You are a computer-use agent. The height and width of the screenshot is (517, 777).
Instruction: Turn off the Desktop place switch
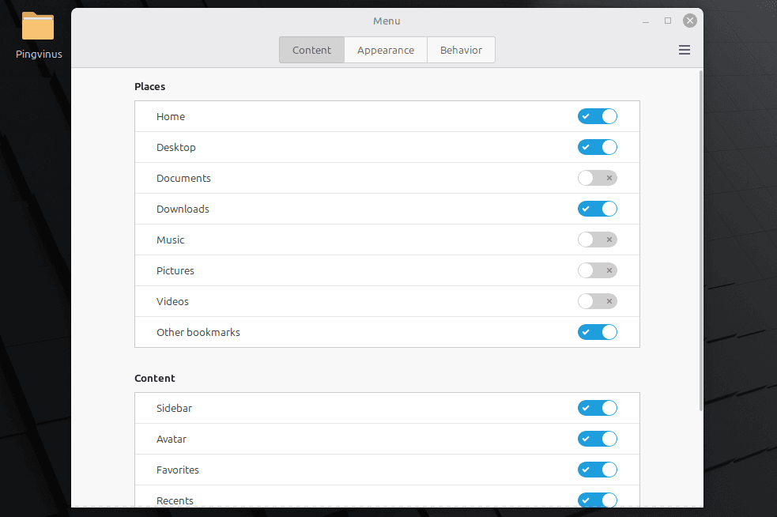pyautogui.click(x=597, y=147)
